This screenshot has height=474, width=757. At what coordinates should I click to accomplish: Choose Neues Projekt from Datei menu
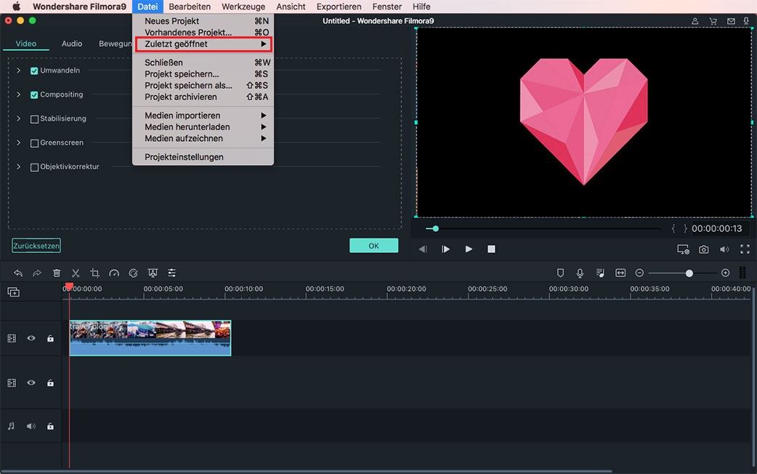point(203,21)
